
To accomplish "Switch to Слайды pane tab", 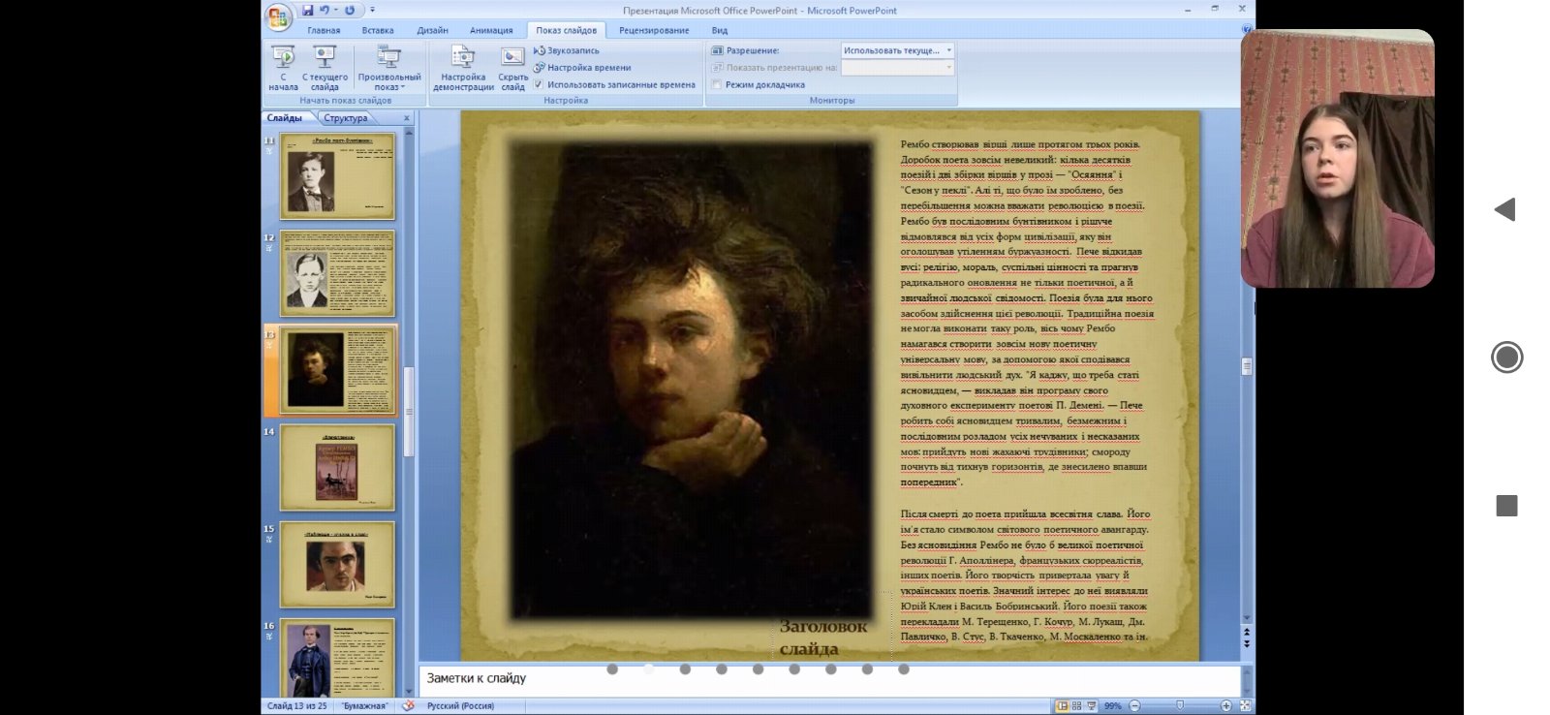I will point(286,118).
